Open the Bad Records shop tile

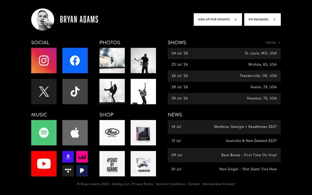[x=112, y=133]
